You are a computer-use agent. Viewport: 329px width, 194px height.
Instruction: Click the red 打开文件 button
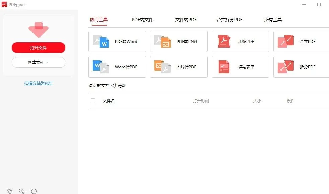(x=39, y=48)
